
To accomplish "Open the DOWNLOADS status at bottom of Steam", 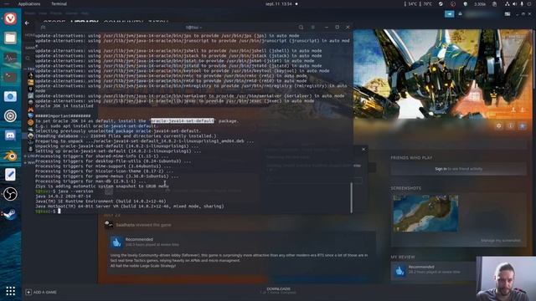I will pos(278,290).
